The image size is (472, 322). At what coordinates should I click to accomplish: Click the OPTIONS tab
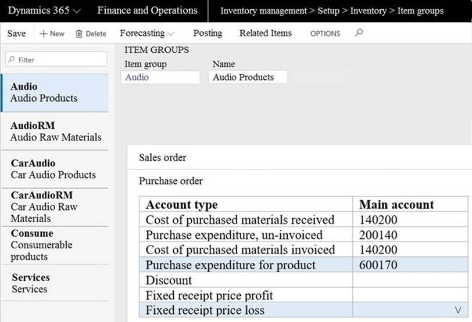click(325, 34)
